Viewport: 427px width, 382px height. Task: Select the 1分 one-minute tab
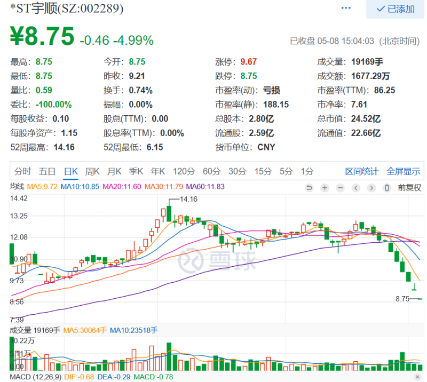click(307, 171)
